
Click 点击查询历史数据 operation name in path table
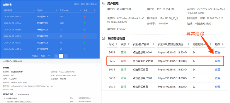point(143,61)
